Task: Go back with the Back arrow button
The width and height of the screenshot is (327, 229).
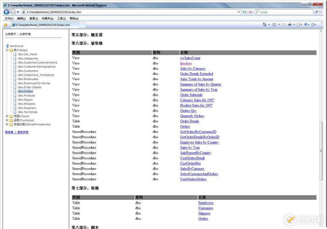Action: pos(7,12)
